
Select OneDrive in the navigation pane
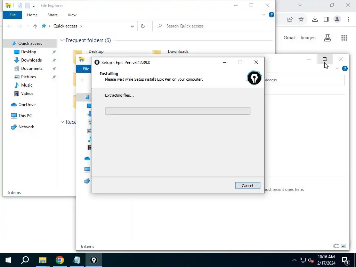[27, 105]
